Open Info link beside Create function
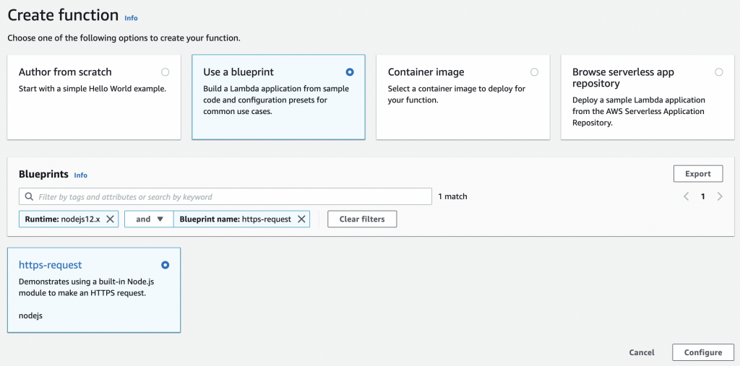 [132, 18]
